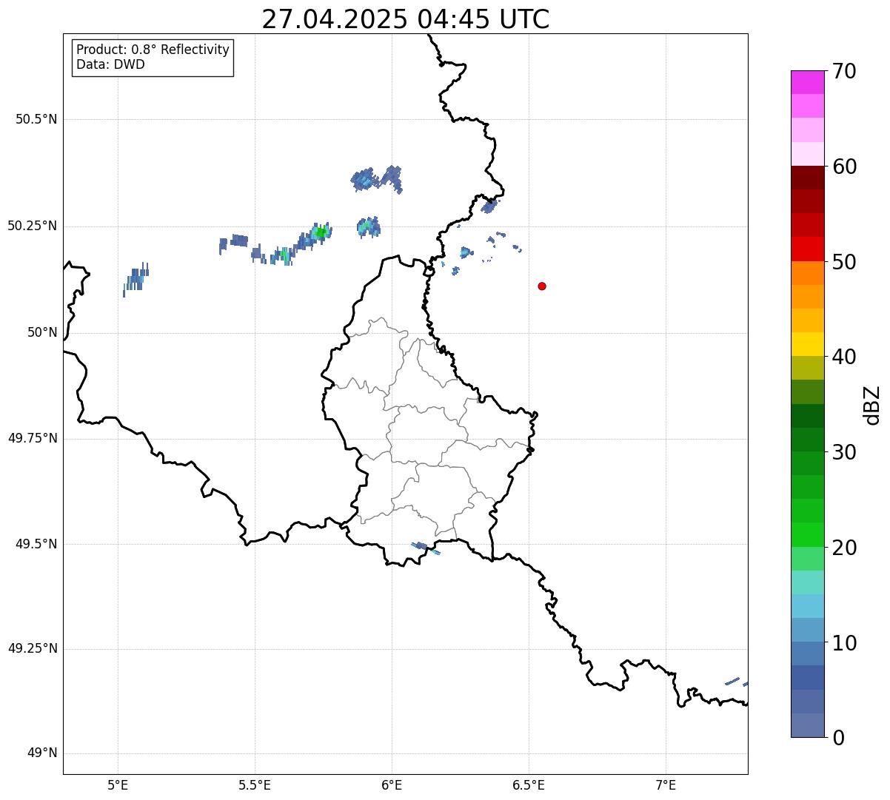Click the 49.75°N latitude label
Image resolution: width=890 pixels, height=800 pixels.
(x=33, y=438)
